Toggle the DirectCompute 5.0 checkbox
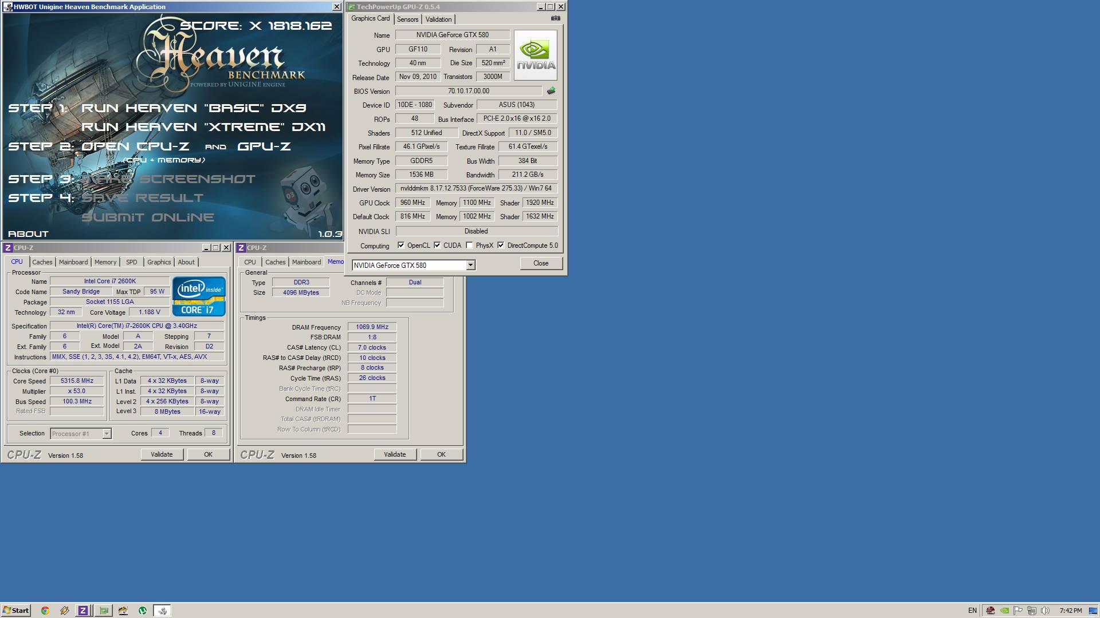 [x=501, y=245]
